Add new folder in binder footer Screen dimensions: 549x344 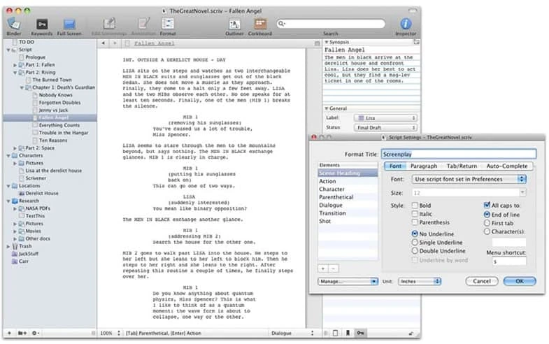(22, 333)
